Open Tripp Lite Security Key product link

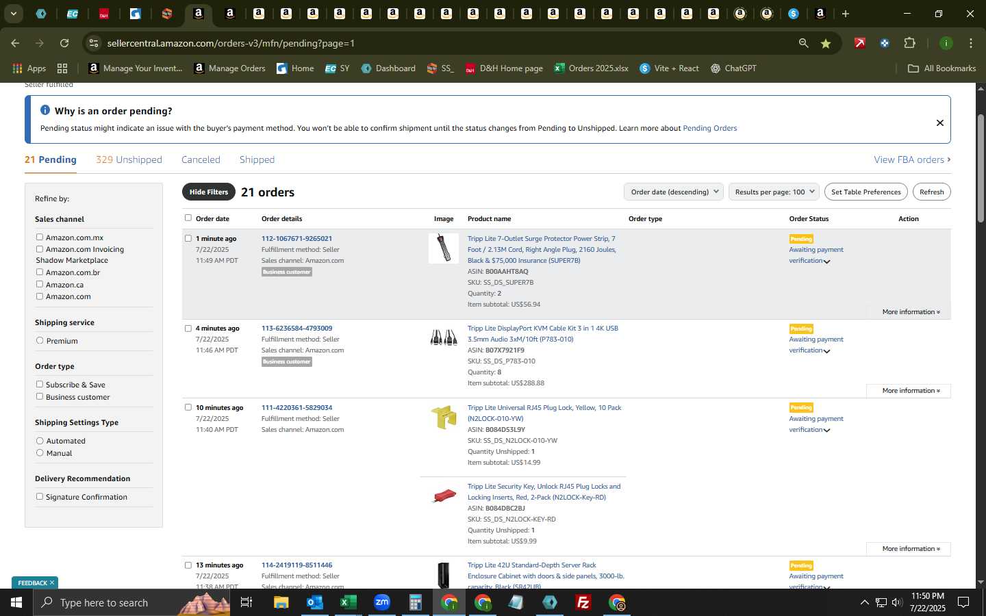point(544,492)
